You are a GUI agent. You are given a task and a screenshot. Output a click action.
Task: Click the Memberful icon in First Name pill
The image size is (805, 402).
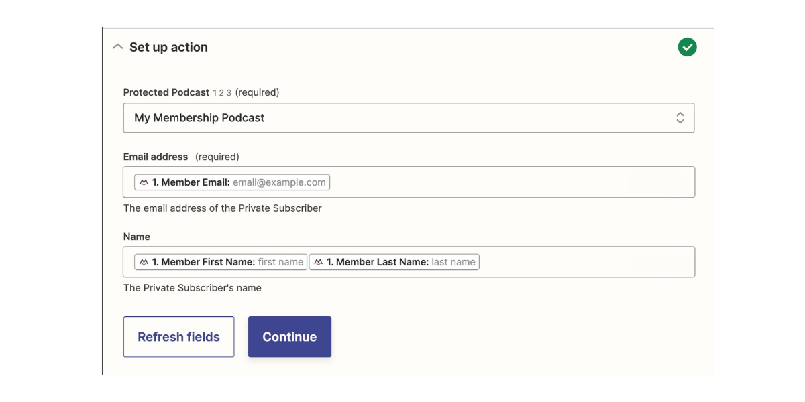pos(144,262)
